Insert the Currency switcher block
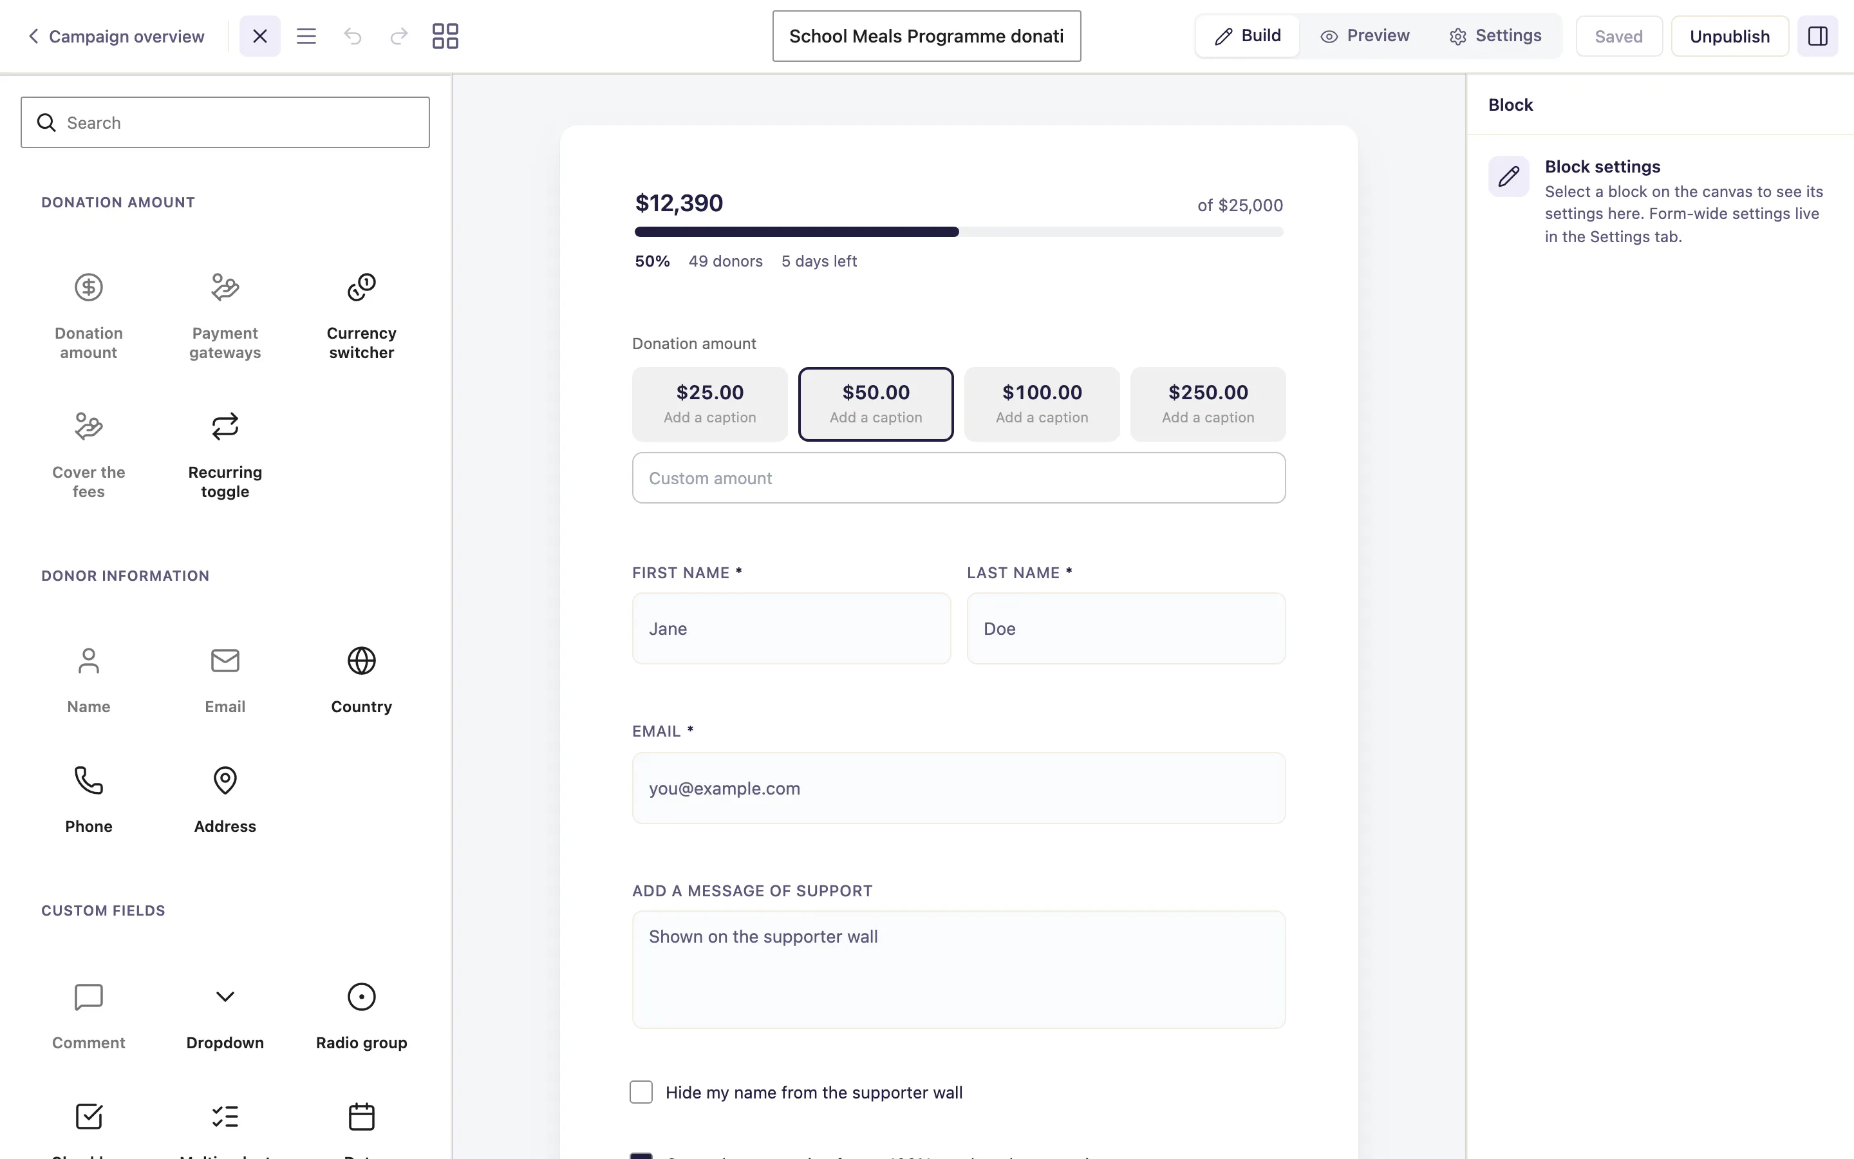Viewport: 1854px width, 1159px height. (362, 316)
